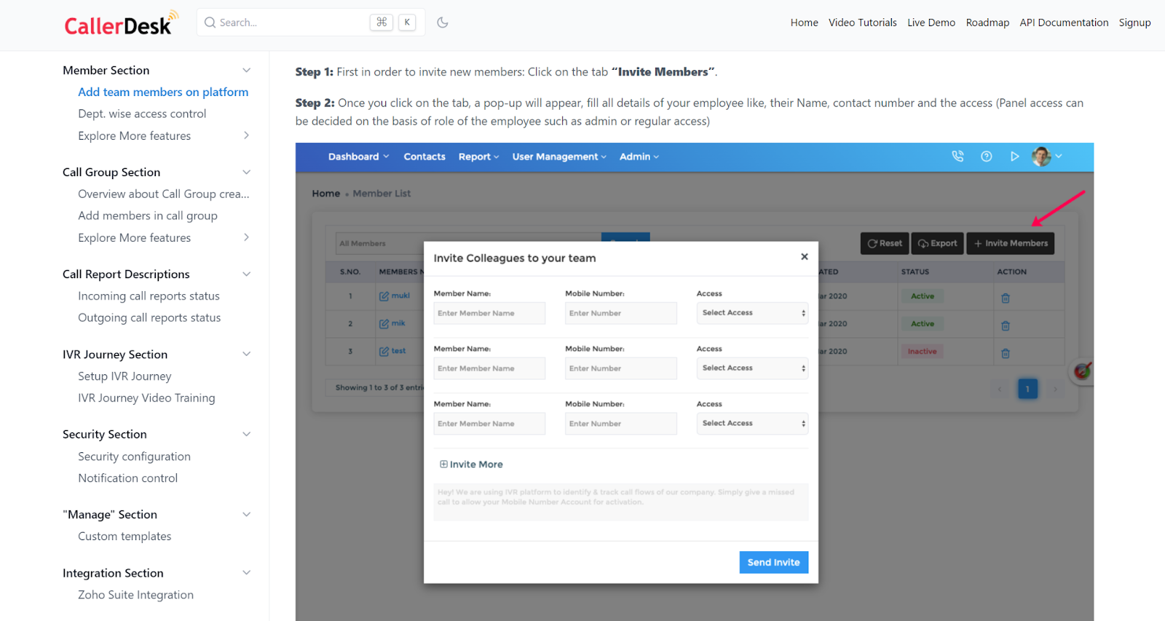Open Notification control page

[127, 478]
